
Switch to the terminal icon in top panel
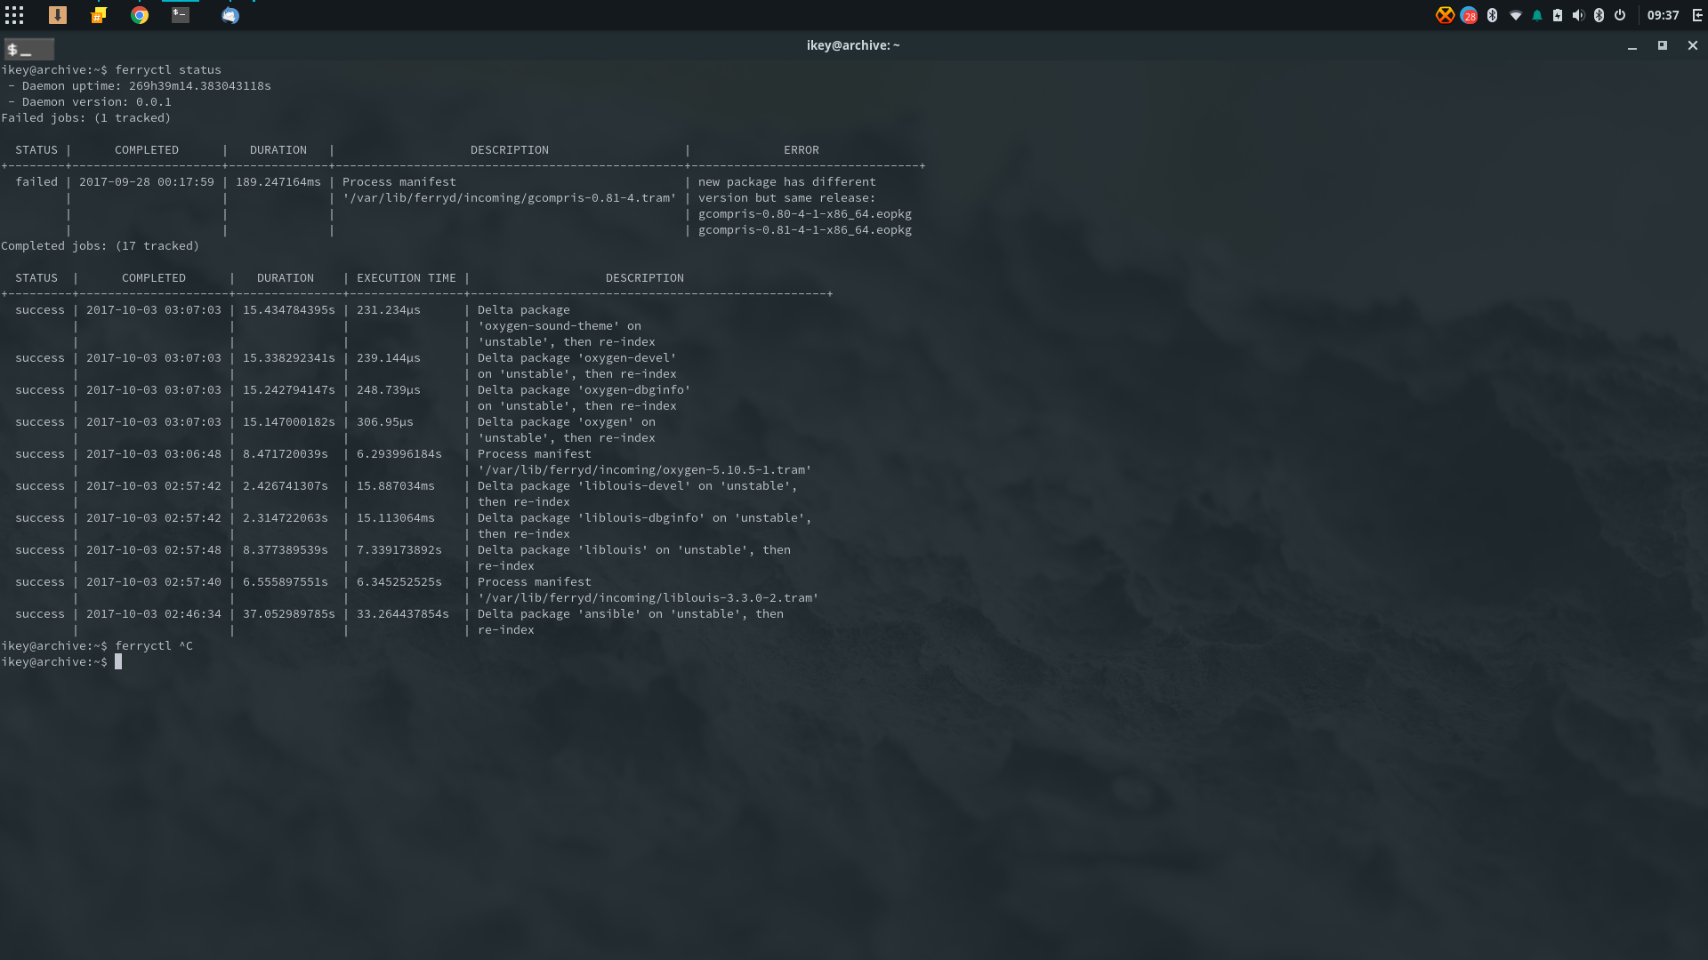pyautogui.click(x=181, y=15)
